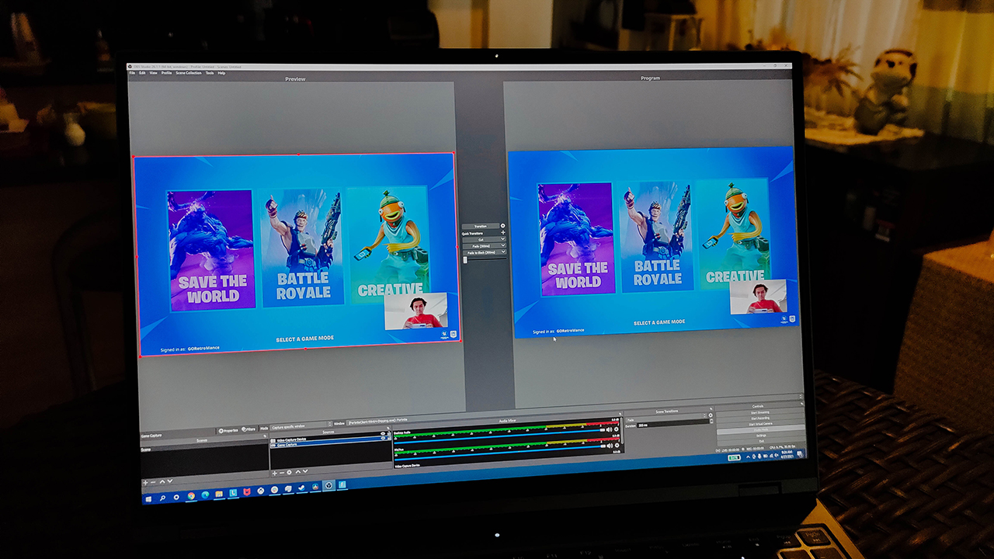Image resolution: width=994 pixels, height=559 pixels.
Task: Click the Transition button
Action: [480, 226]
